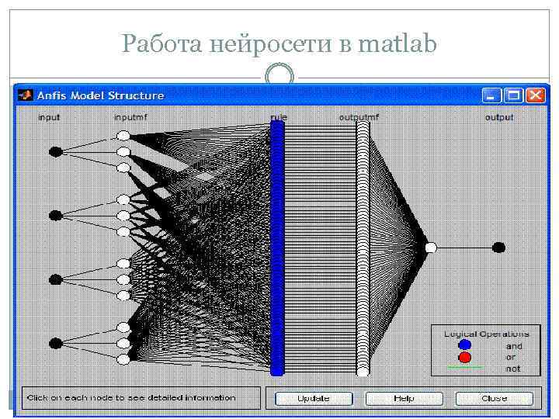Click the MATLAB icon in title bar
This screenshot has width=559, height=419.
(25, 95)
